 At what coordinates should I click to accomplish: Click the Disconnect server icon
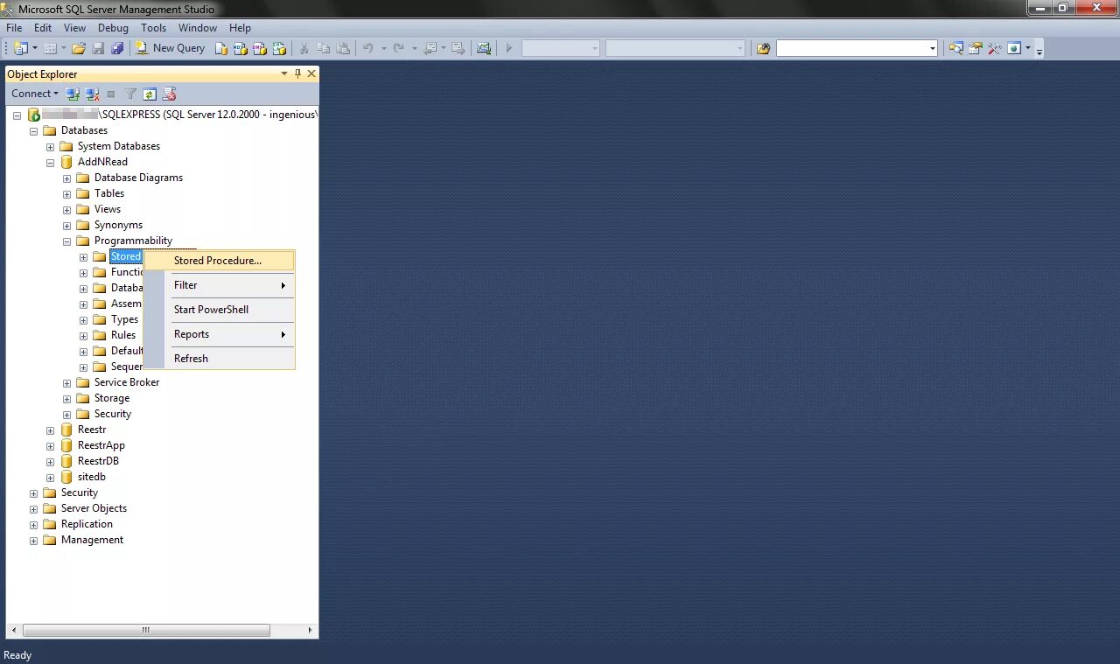[x=92, y=94]
